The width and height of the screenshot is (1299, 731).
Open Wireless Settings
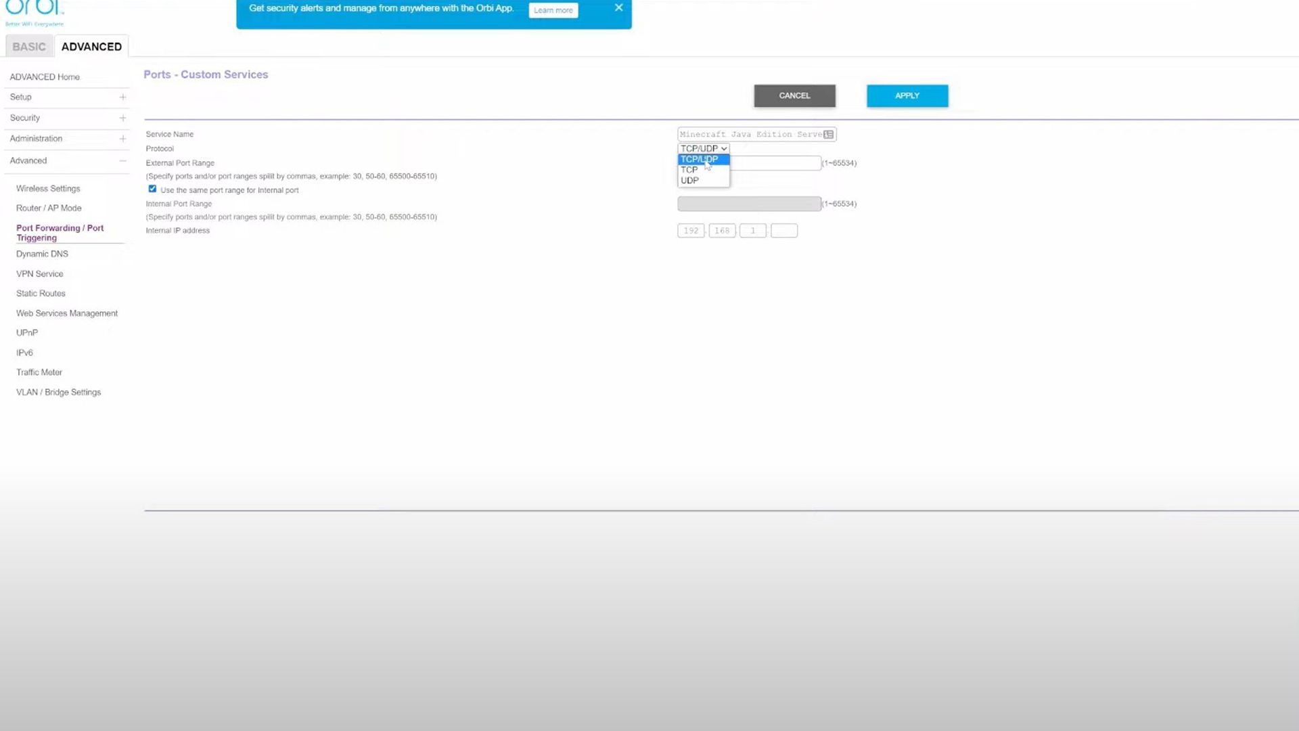(48, 189)
